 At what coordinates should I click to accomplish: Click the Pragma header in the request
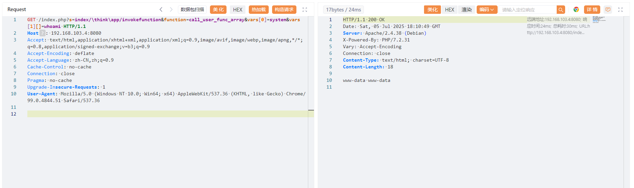(50, 80)
